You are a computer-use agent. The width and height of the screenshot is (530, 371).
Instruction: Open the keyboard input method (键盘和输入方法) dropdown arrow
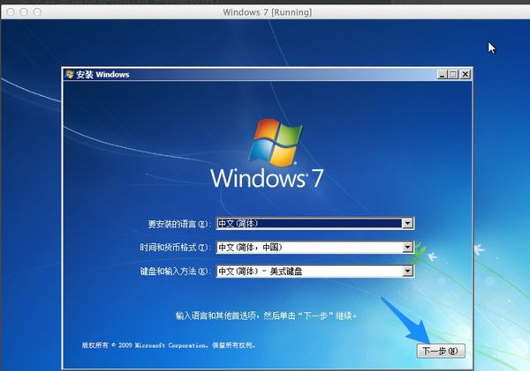point(407,271)
